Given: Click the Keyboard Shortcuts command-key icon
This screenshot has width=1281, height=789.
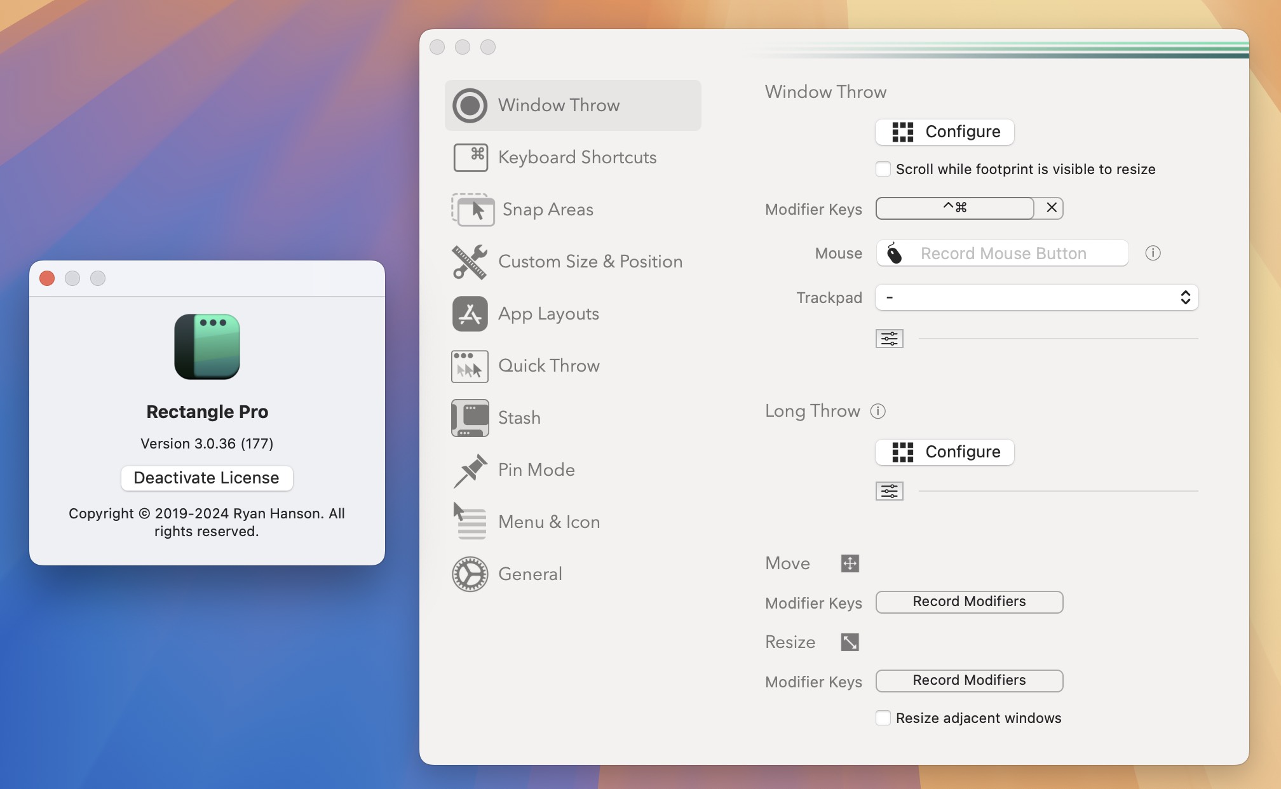Looking at the screenshot, I should [x=470, y=158].
